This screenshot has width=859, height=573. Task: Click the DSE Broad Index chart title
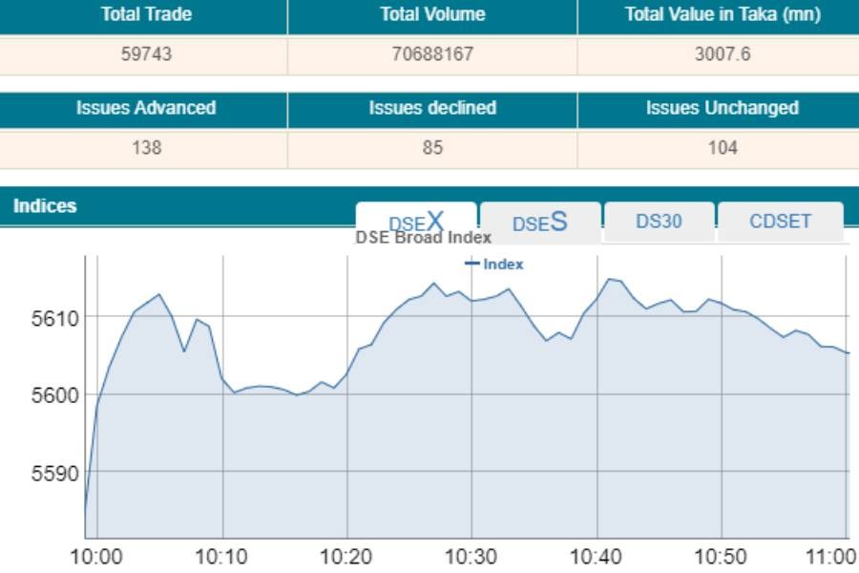[424, 238]
